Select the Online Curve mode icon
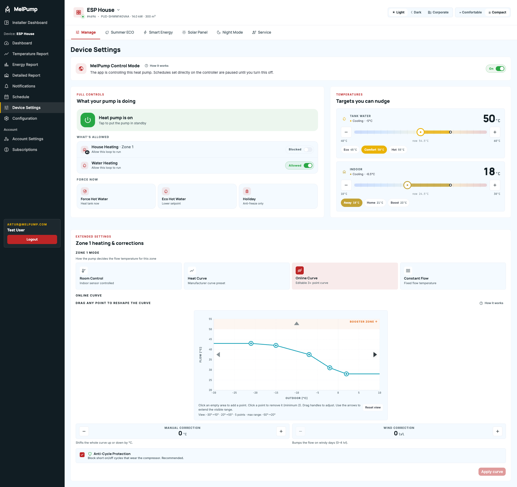The width and height of the screenshot is (517, 487). click(300, 270)
